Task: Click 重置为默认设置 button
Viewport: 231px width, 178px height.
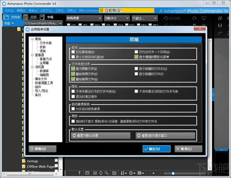Action: coord(101,136)
